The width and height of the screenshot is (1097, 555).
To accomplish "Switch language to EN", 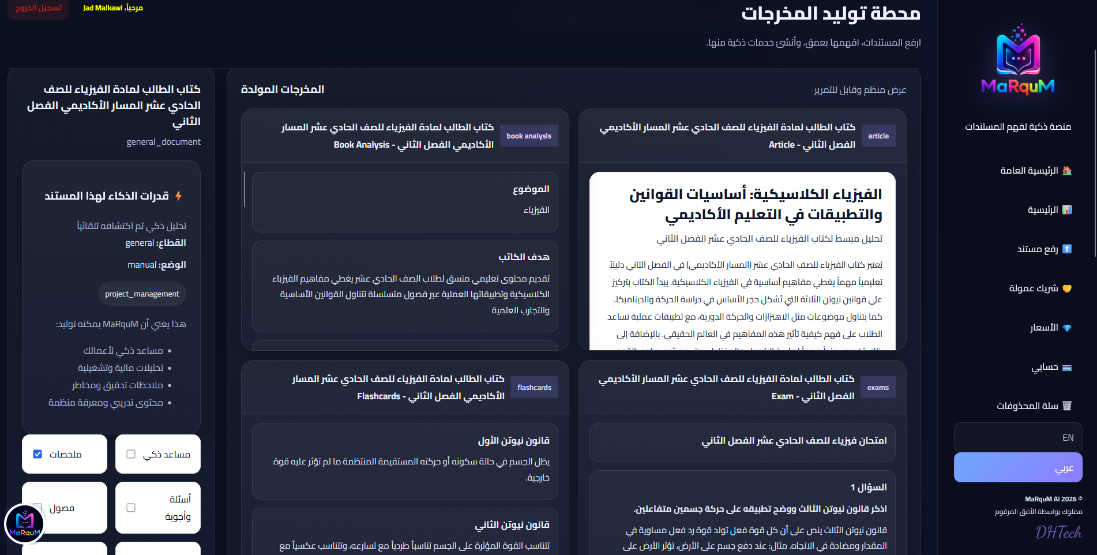I will (1018, 437).
